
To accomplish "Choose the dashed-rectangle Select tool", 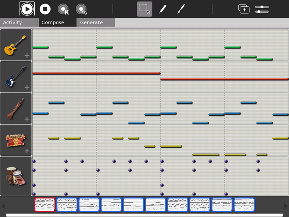I will (x=144, y=9).
